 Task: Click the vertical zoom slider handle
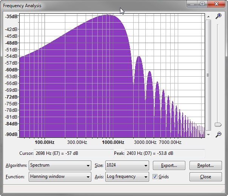click(x=218, y=125)
